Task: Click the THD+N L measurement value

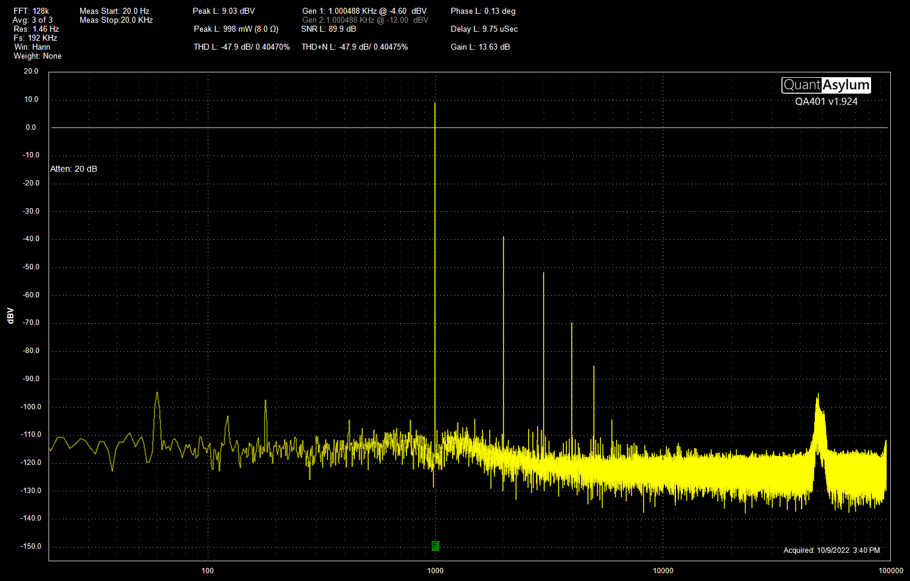Action: (x=354, y=47)
